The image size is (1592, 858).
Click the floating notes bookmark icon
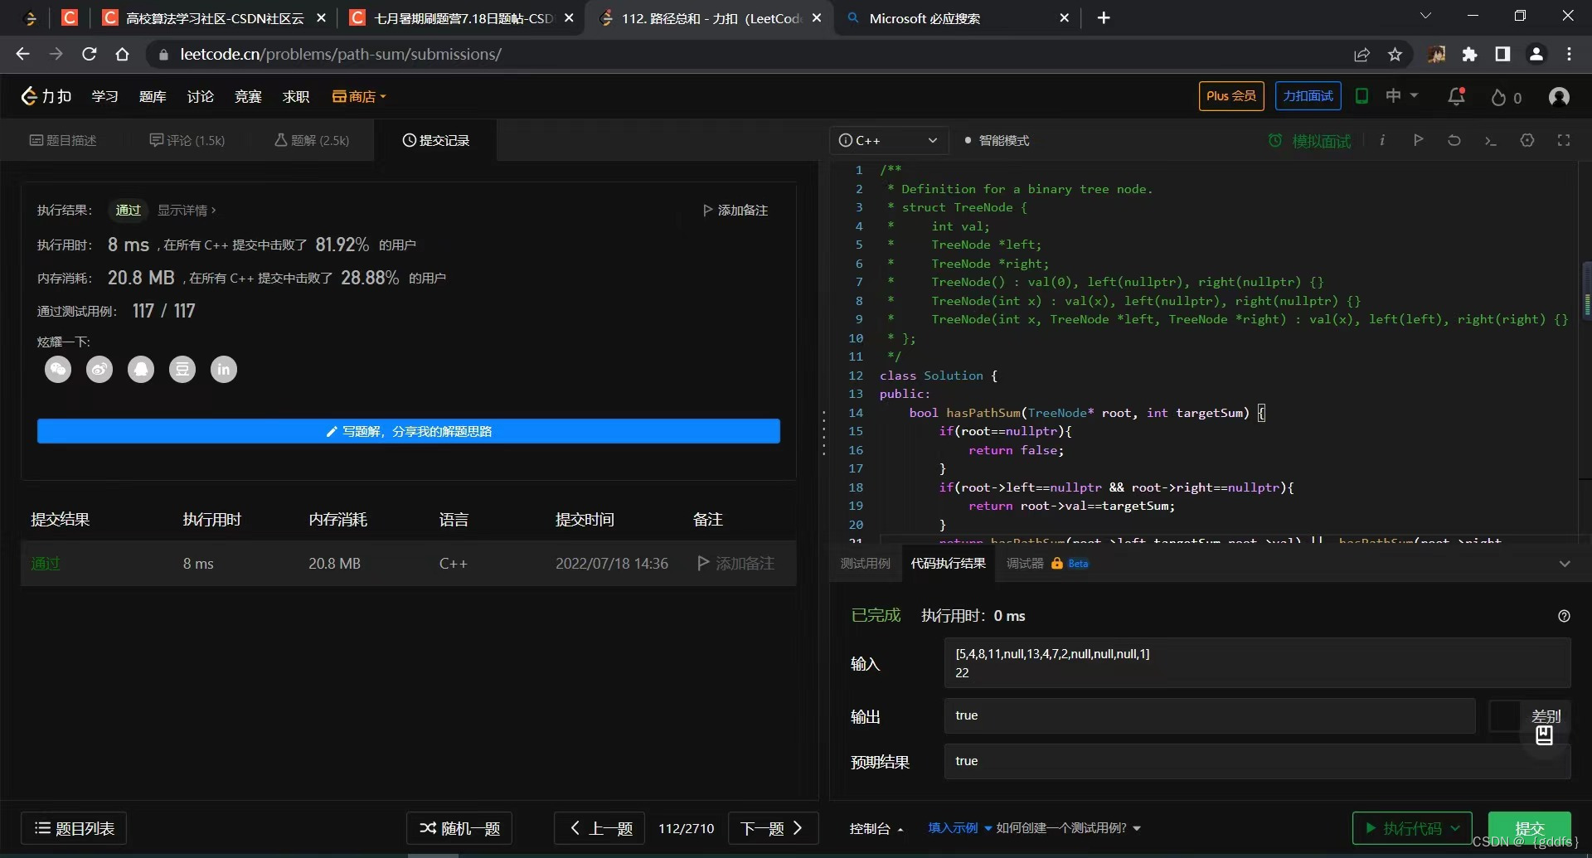[1544, 735]
